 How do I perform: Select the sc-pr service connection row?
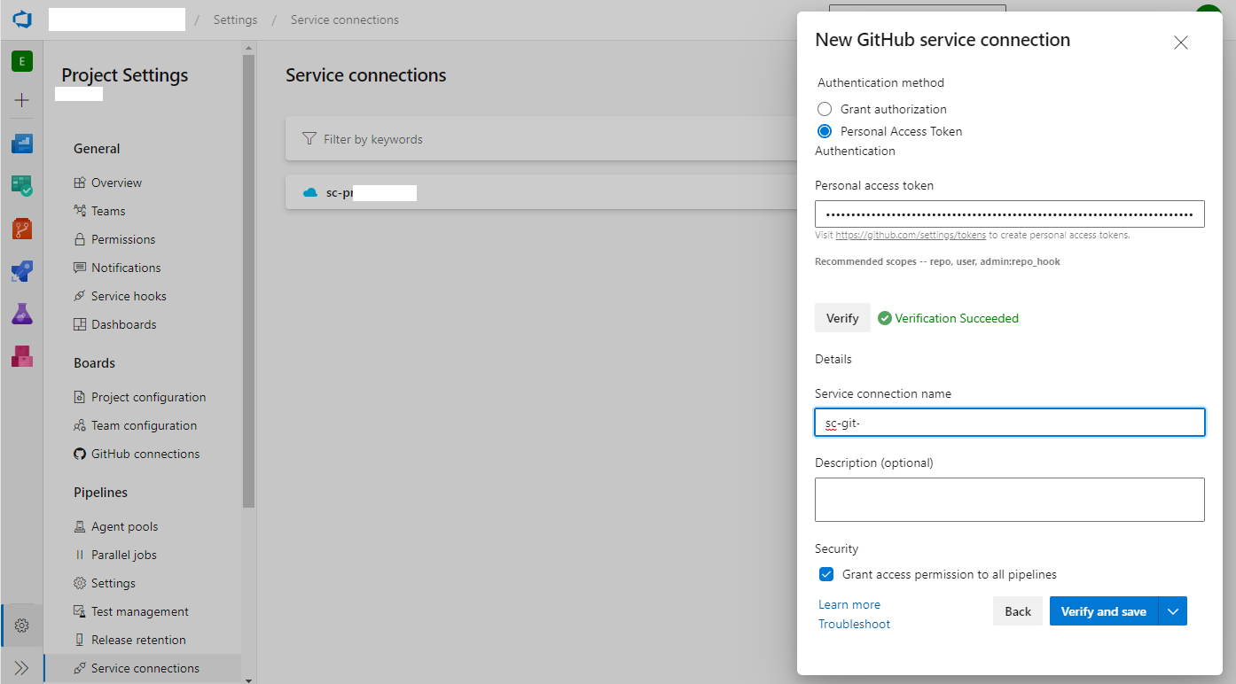click(542, 192)
